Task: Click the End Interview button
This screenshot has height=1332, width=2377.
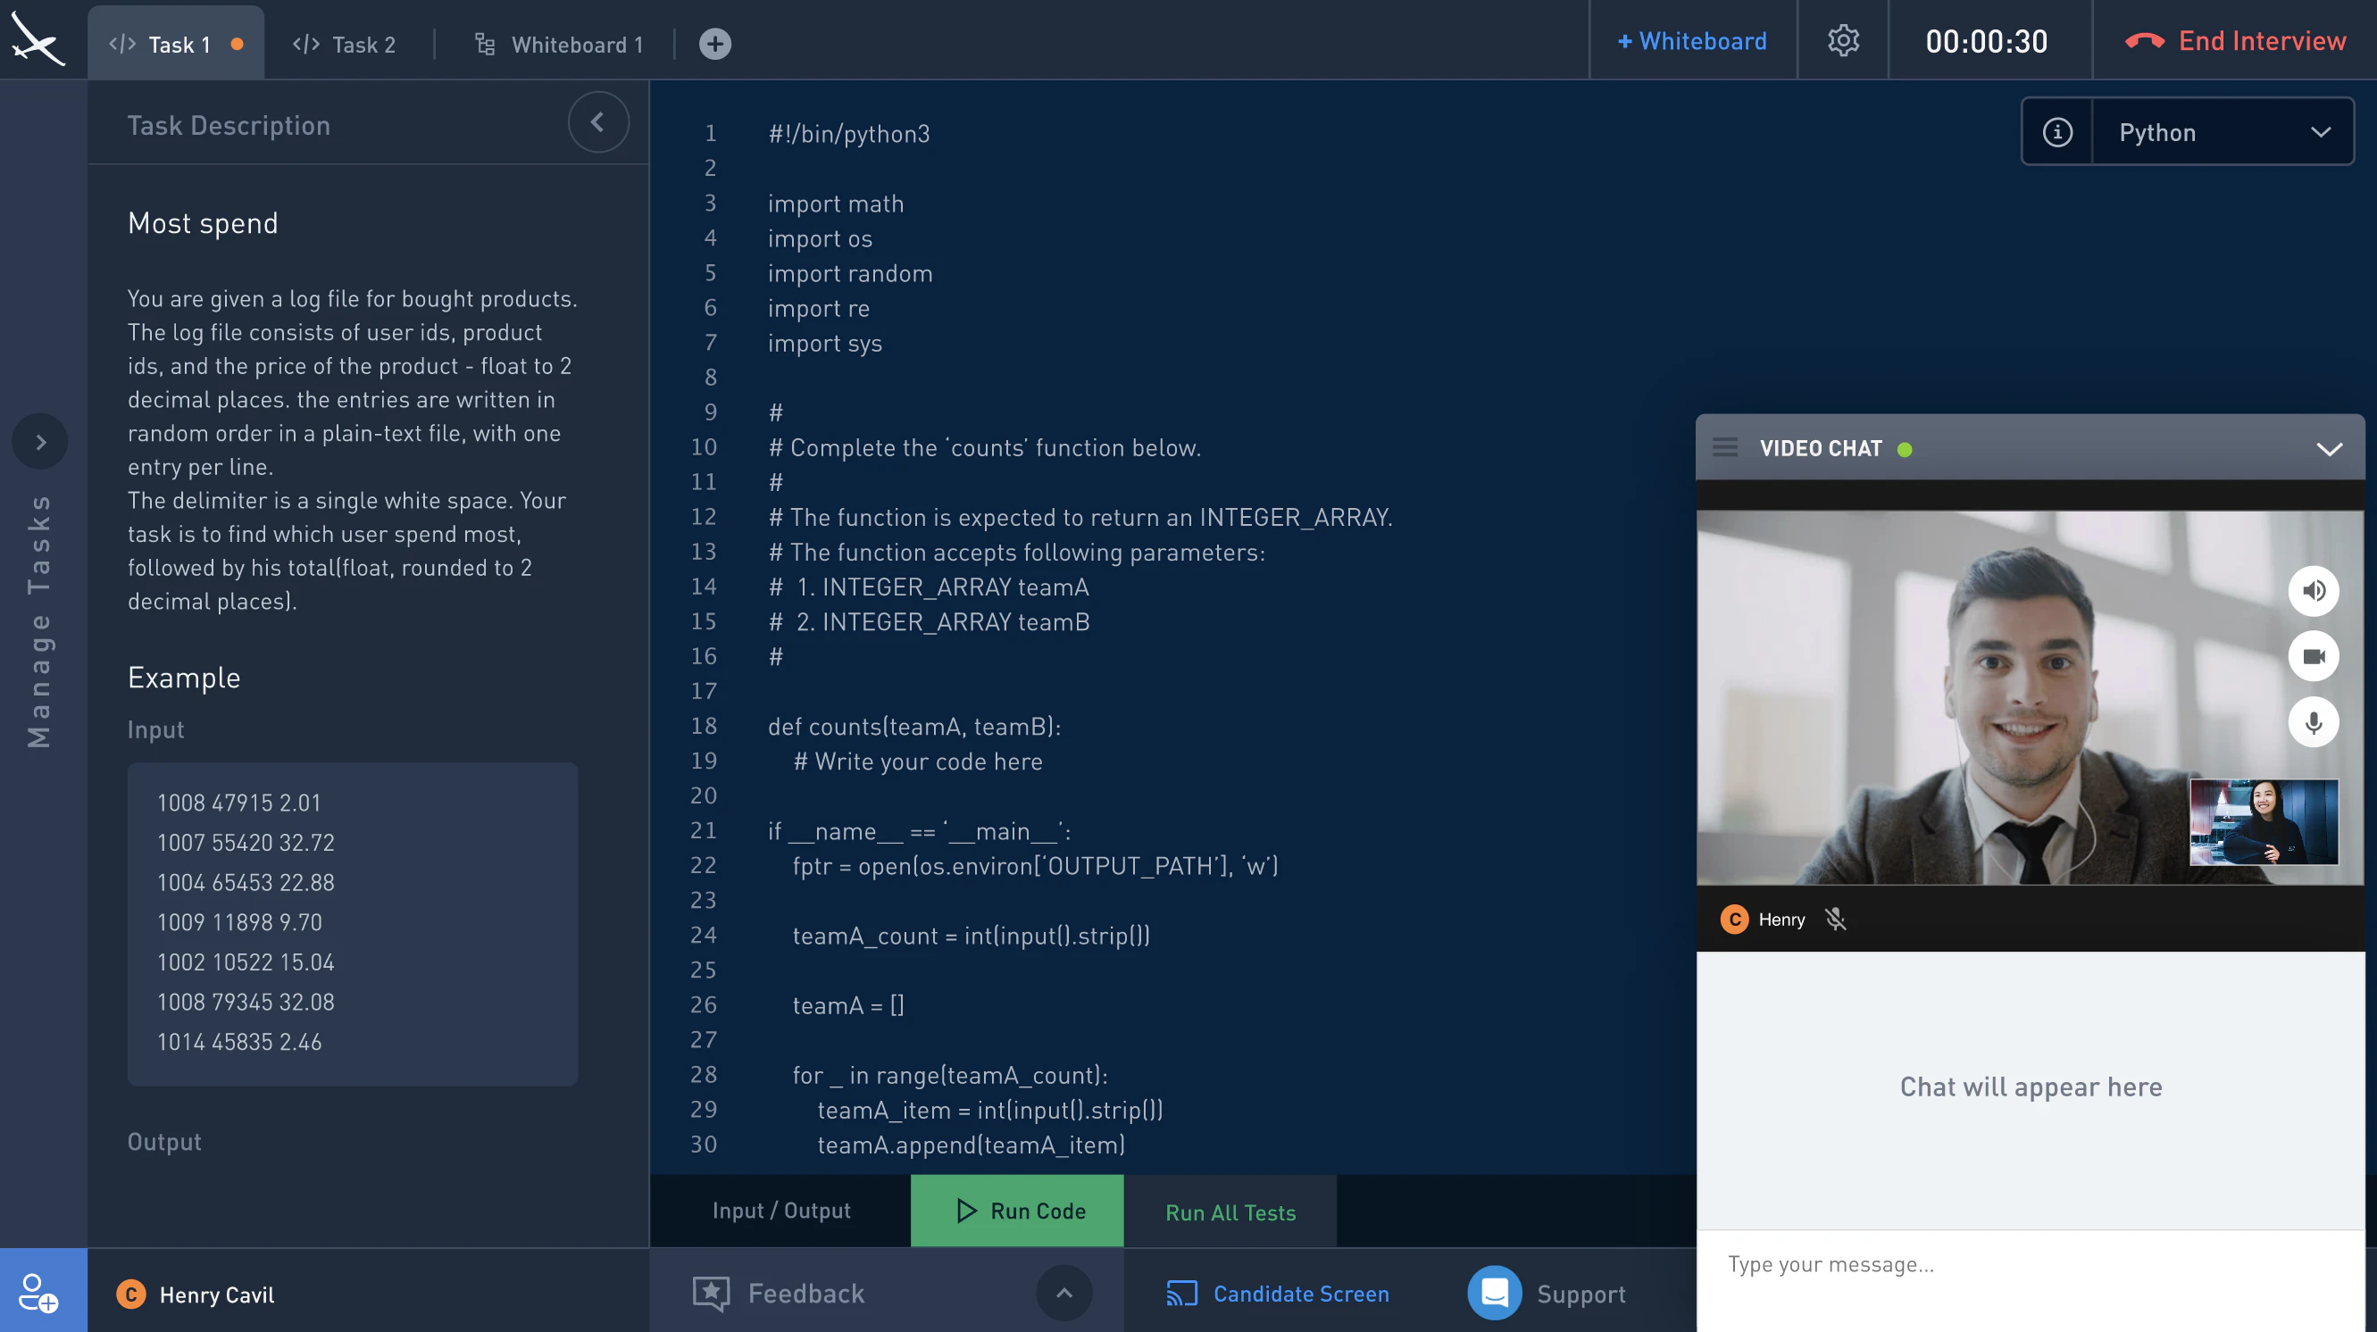Action: [x=2235, y=40]
